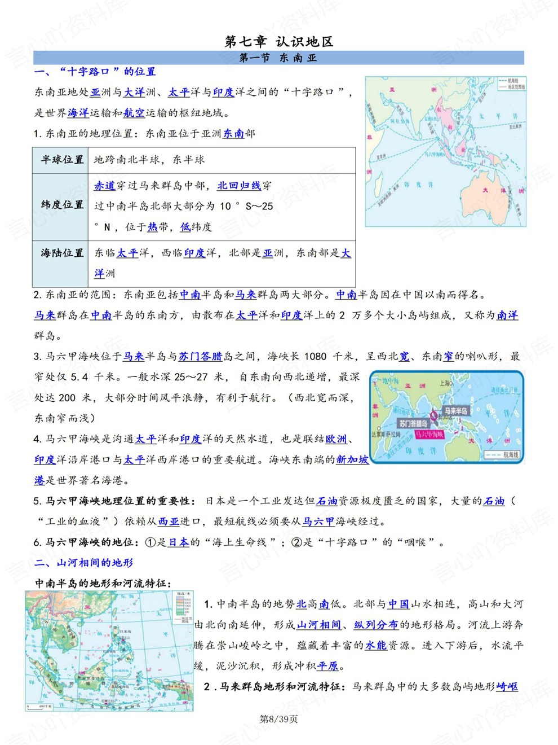The width and height of the screenshot is (558, 745).
Task: Click the underlined word 宽 after 西北
Action: tap(405, 357)
